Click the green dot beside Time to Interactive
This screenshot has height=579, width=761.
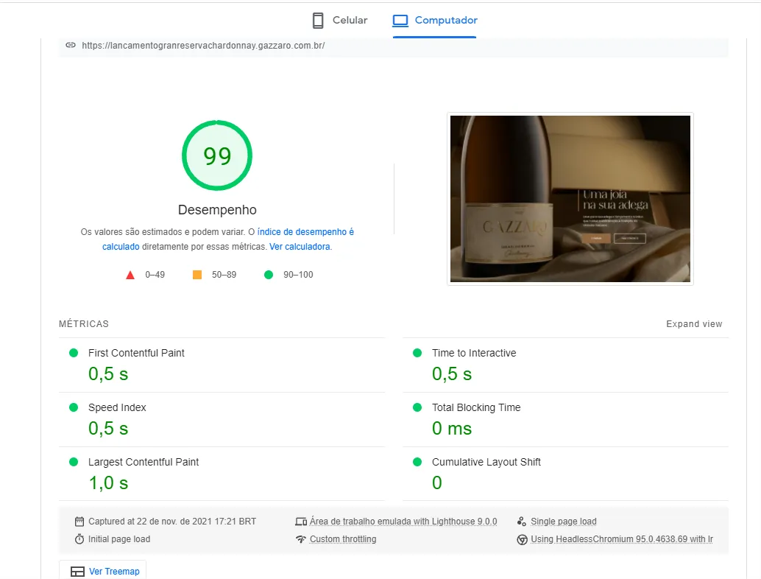pyautogui.click(x=417, y=353)
